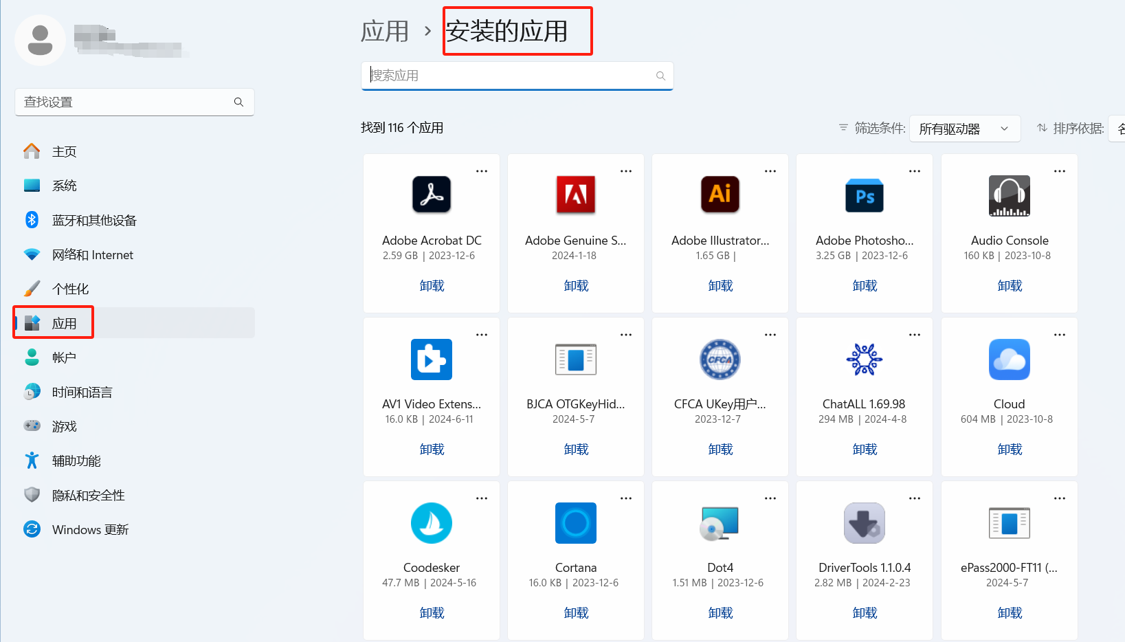Screen dimensions: 1125x642
Task: Click the Cloud app icon
Action: (1009, 359)
